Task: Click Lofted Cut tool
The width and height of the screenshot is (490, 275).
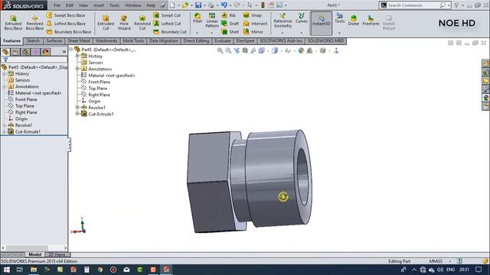Action: click(167, 24)
